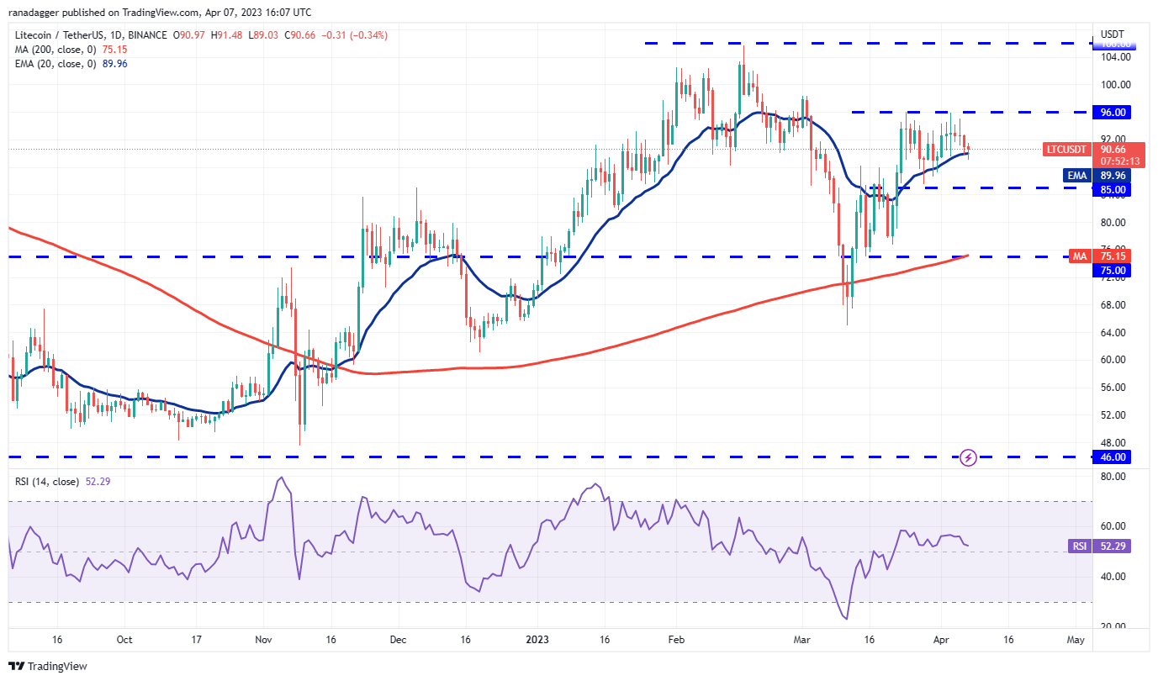Click the red LTCUSDT price badge

(x=1065, y=149)
